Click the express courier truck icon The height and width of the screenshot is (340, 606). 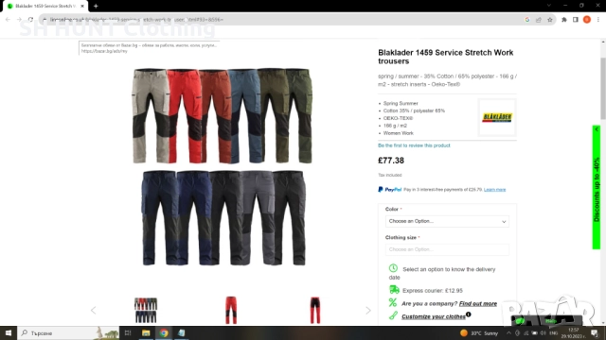click(394, 290)
